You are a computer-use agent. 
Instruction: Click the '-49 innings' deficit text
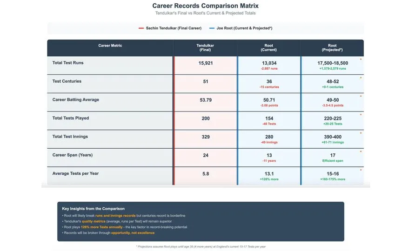[269, 142]
